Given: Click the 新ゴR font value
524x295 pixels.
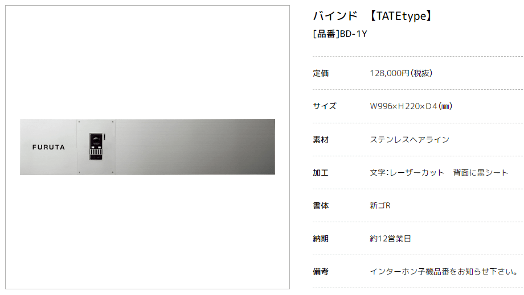Looking at the screenshot, I should [x=380, y=205].
